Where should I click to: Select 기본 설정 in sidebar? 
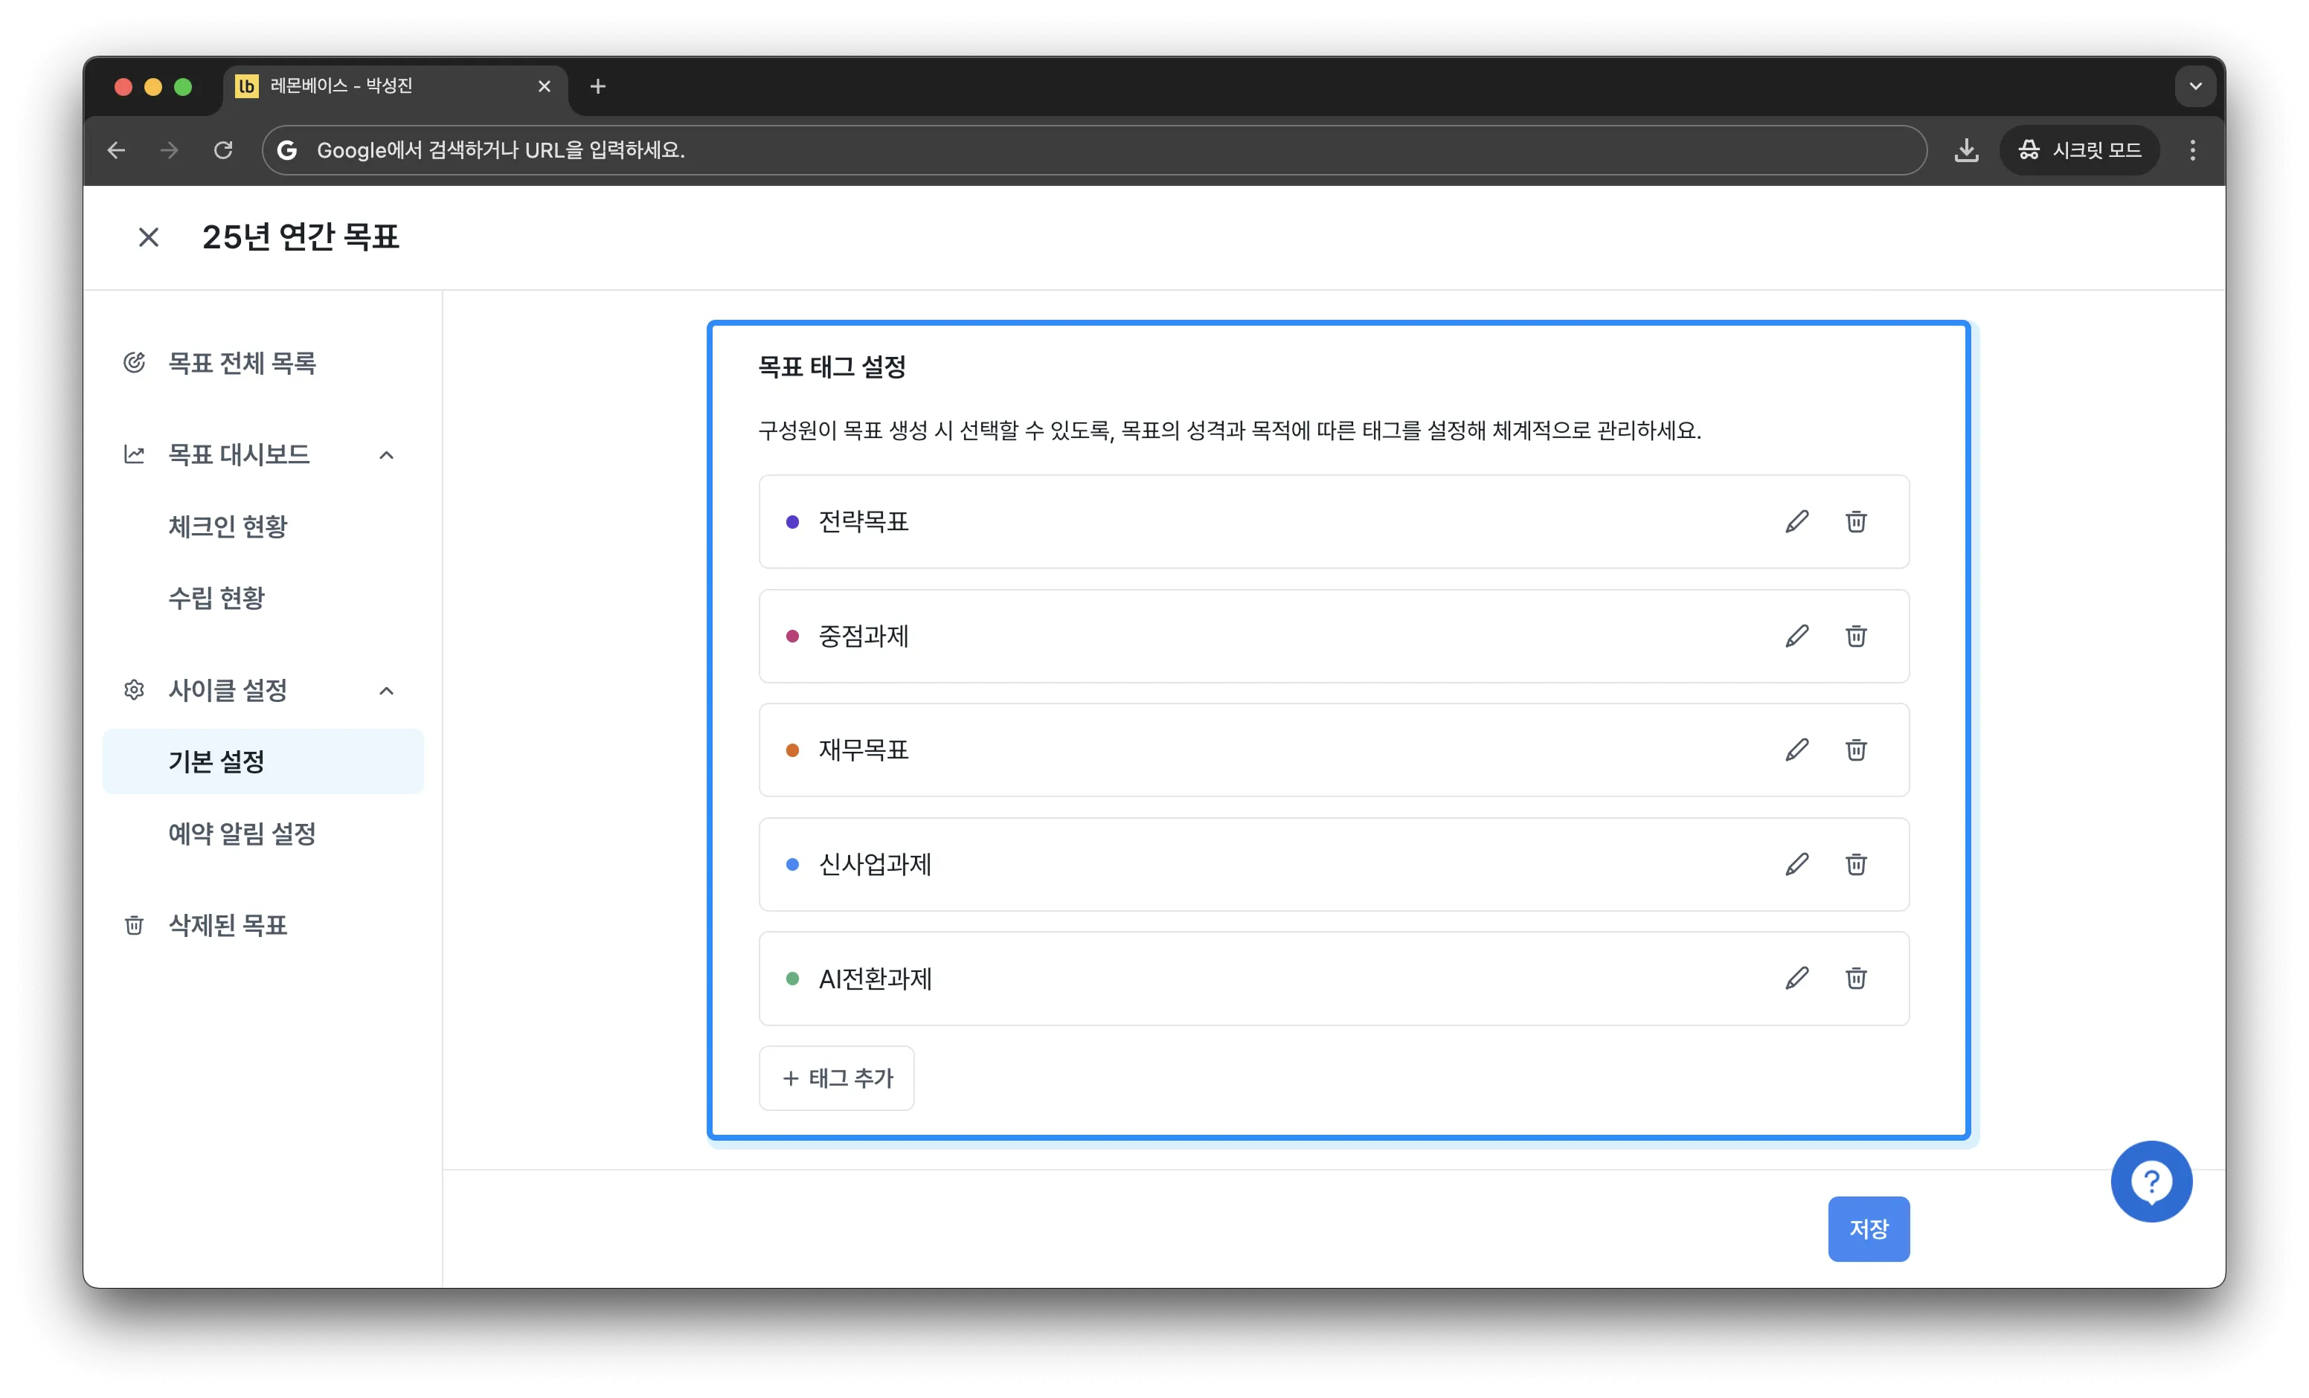(x=263, y=761)
